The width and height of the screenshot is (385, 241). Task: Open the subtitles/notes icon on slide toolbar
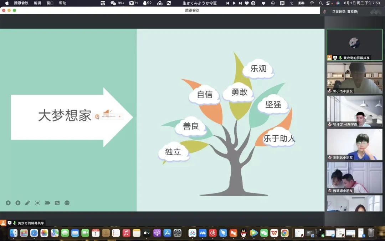click(x=57, y=203)
